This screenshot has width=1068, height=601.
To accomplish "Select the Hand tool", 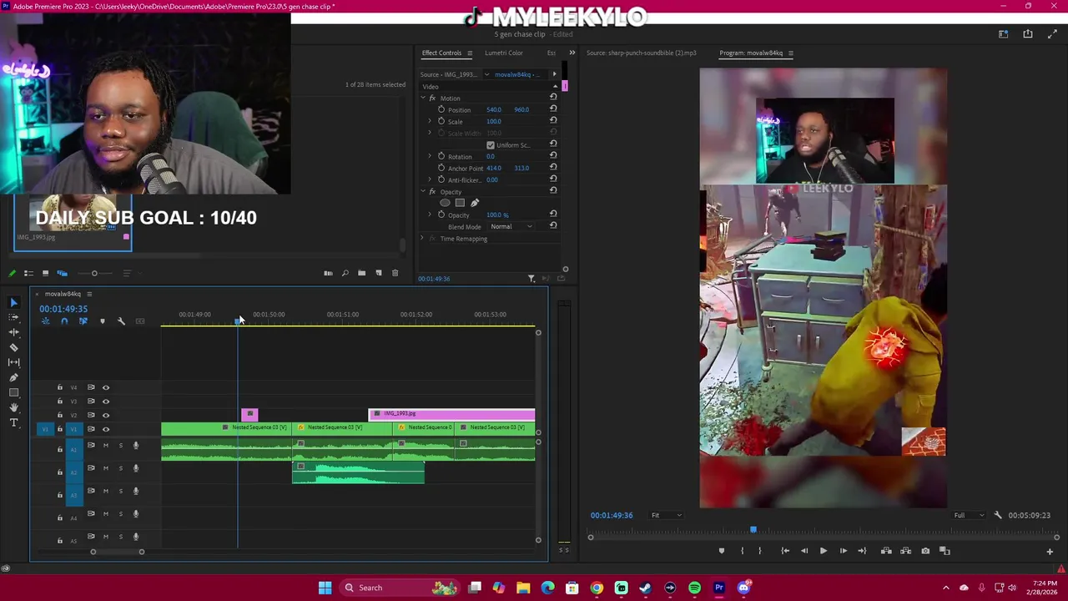I will click(13, 407).
